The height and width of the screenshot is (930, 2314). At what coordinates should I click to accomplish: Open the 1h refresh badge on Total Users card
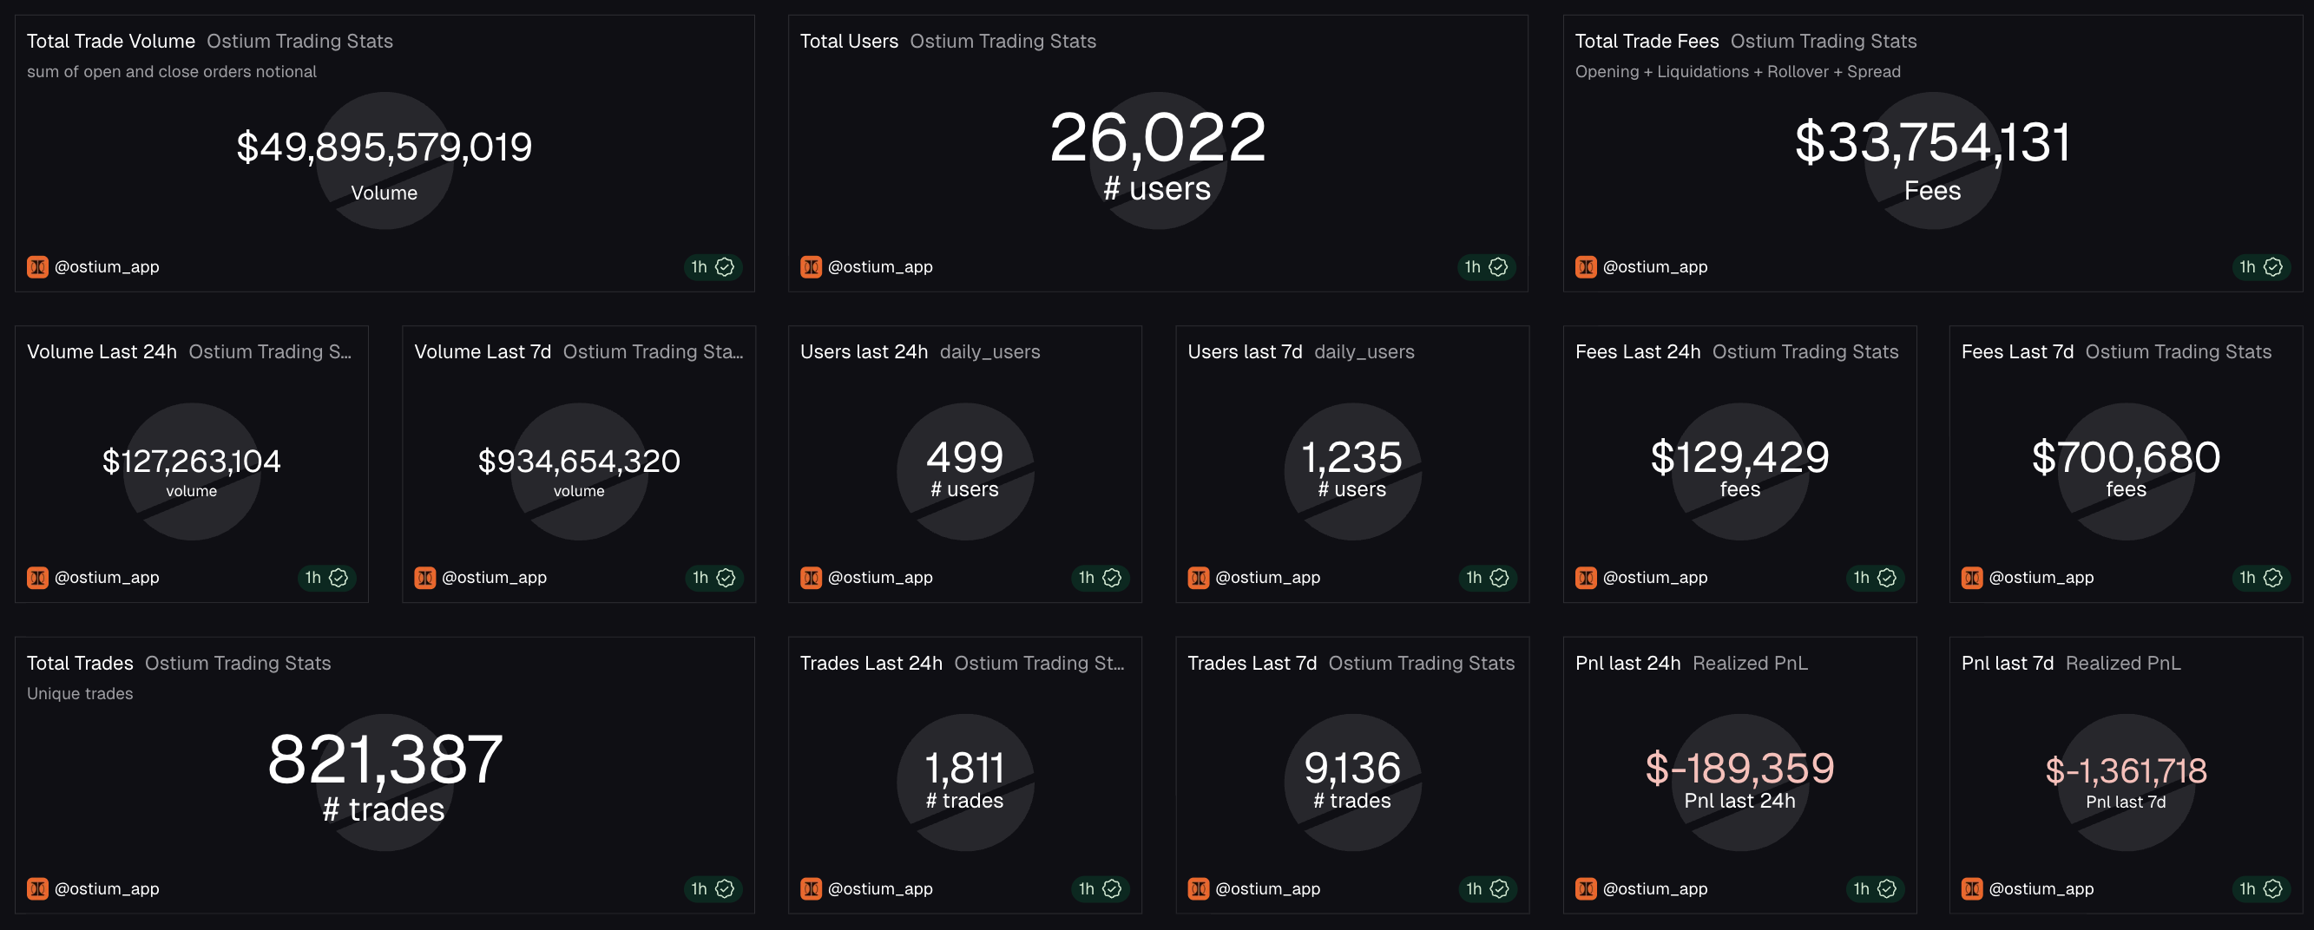click(x=1486, y=266)
